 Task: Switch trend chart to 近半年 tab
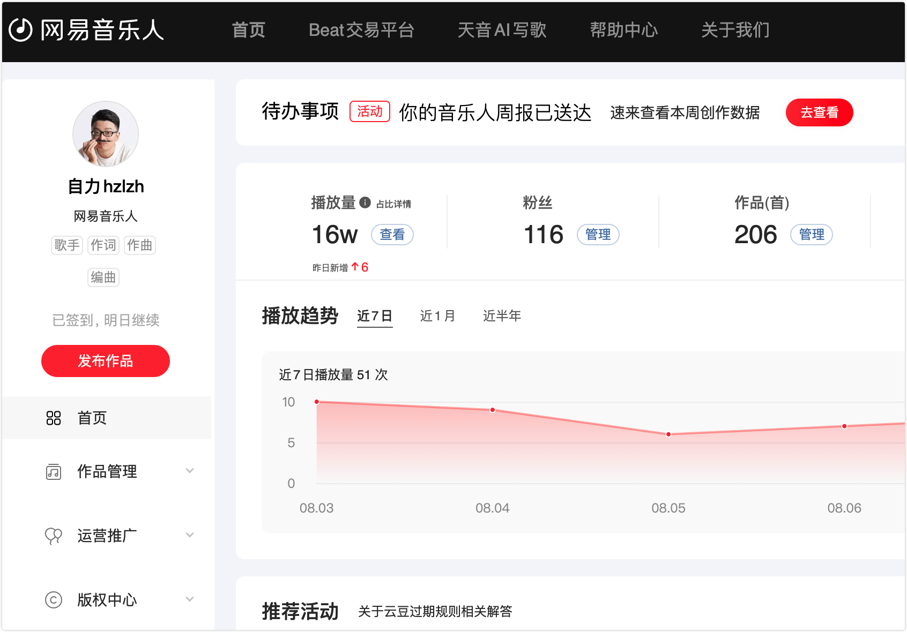502,316
